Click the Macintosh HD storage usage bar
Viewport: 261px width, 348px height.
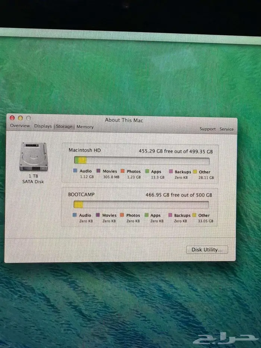(142, 161)
